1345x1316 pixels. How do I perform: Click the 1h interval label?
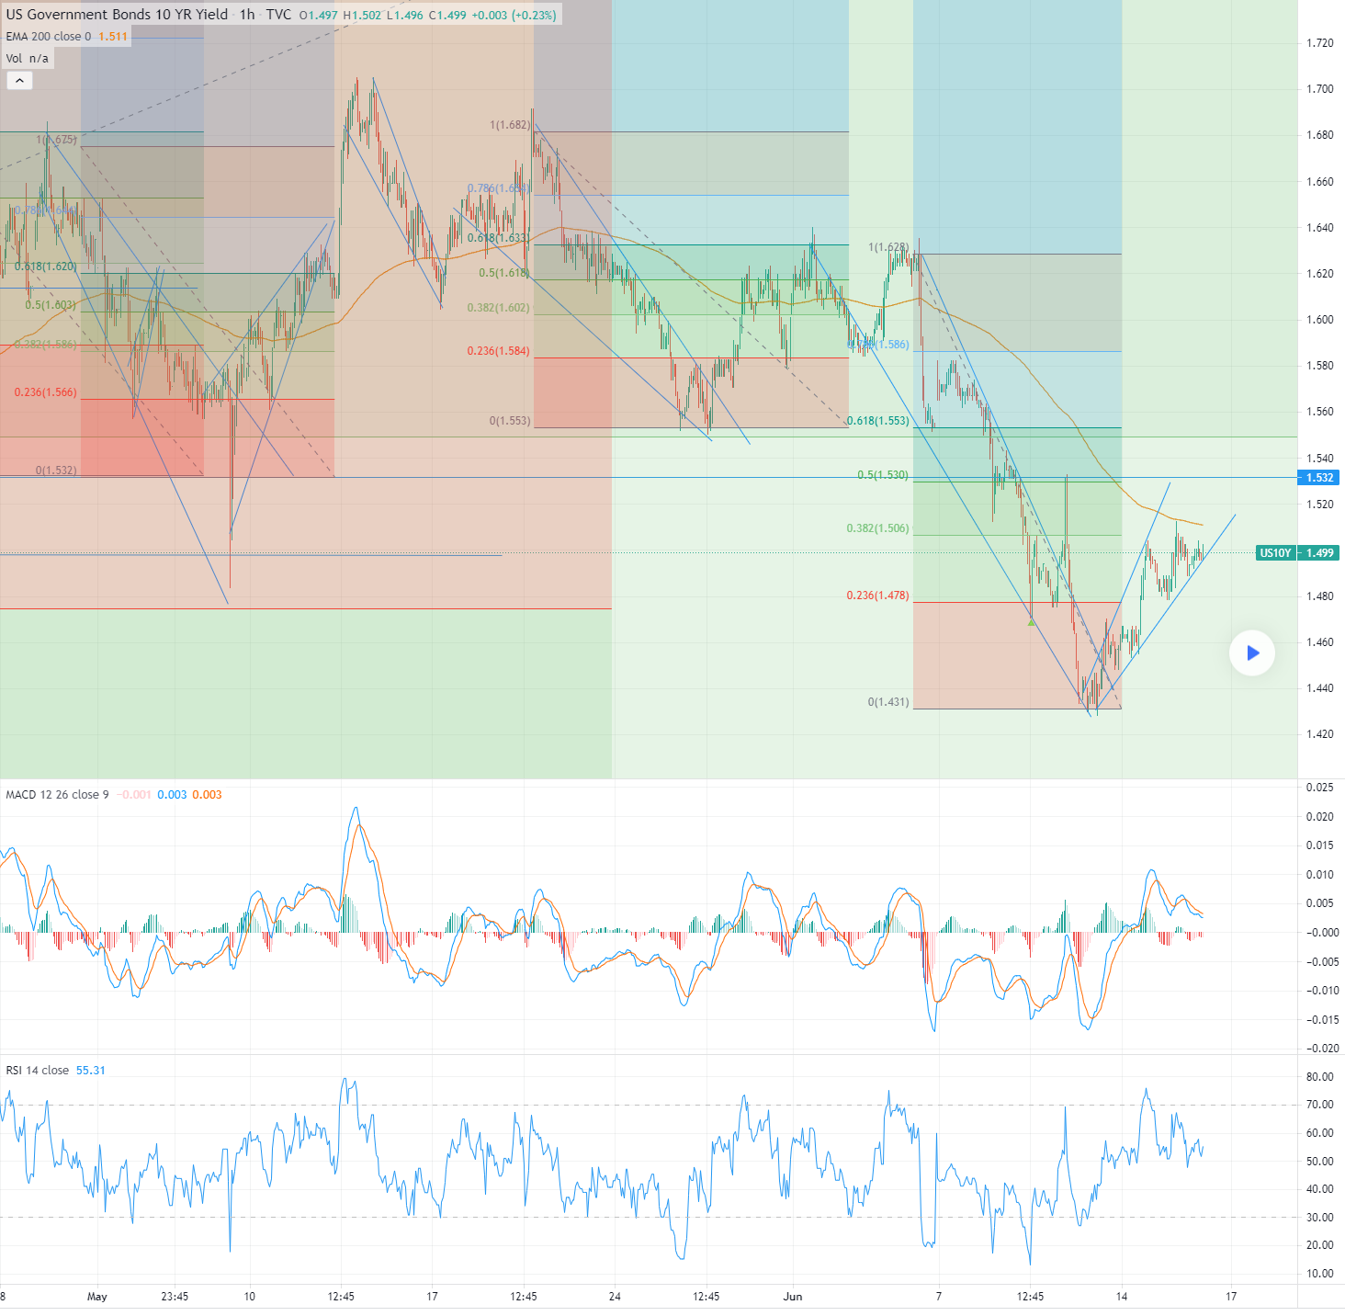point(247,15)
